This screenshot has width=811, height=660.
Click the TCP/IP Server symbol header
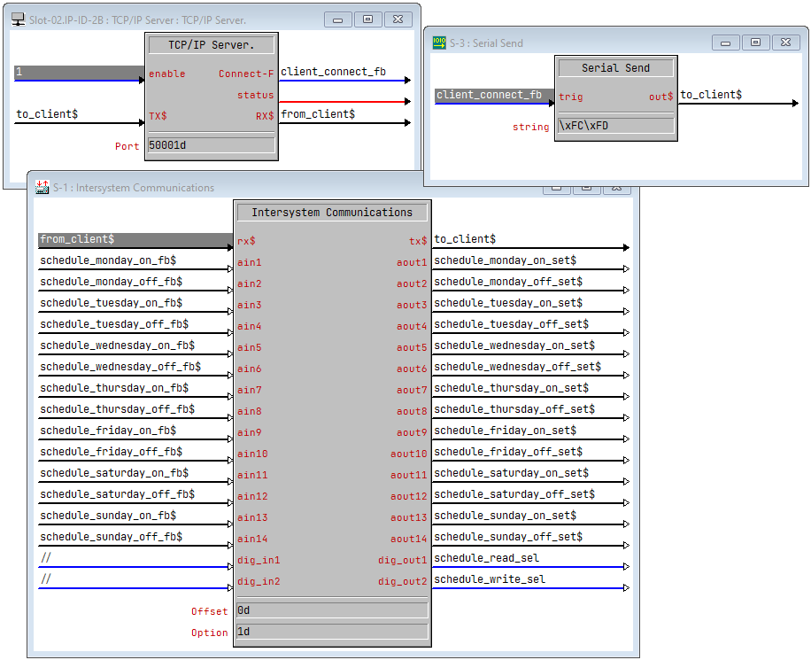[x=211, y=45]
